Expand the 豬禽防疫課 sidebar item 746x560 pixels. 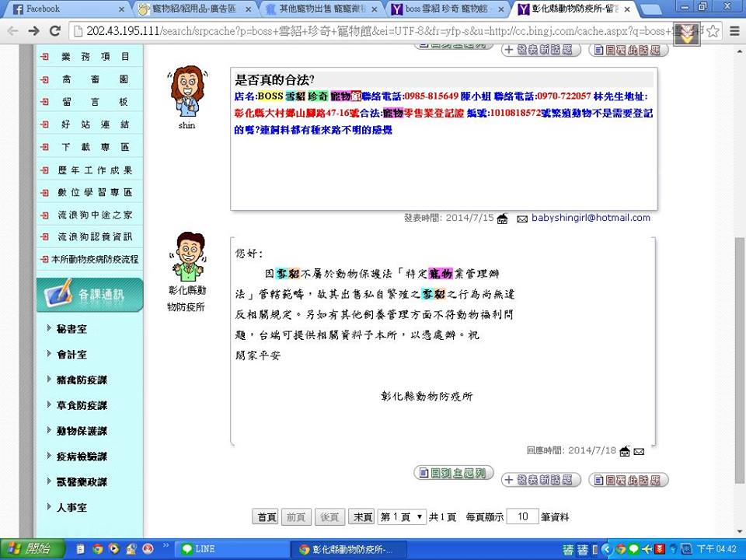click(x=82, y=380)
